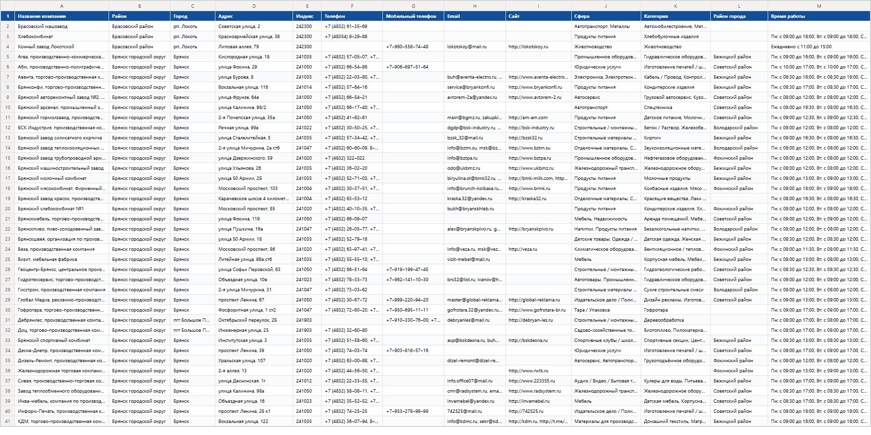Click the 'Мобильный телефон' header cell
Image resolution: width=871 pixels, height=435 pixels.
pyautogui.click(x=413, y=16)
